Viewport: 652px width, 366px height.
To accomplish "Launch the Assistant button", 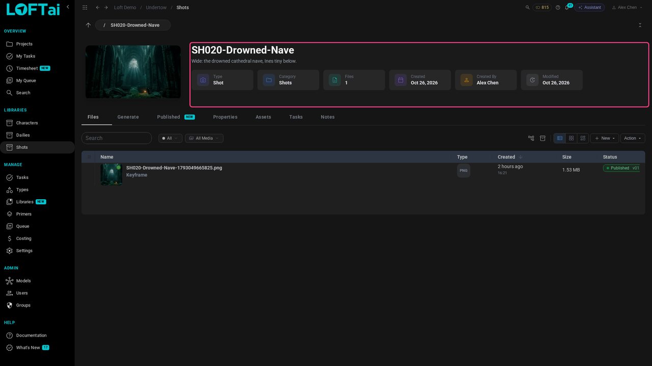I will pyautogui.click(x=589, y=8).
